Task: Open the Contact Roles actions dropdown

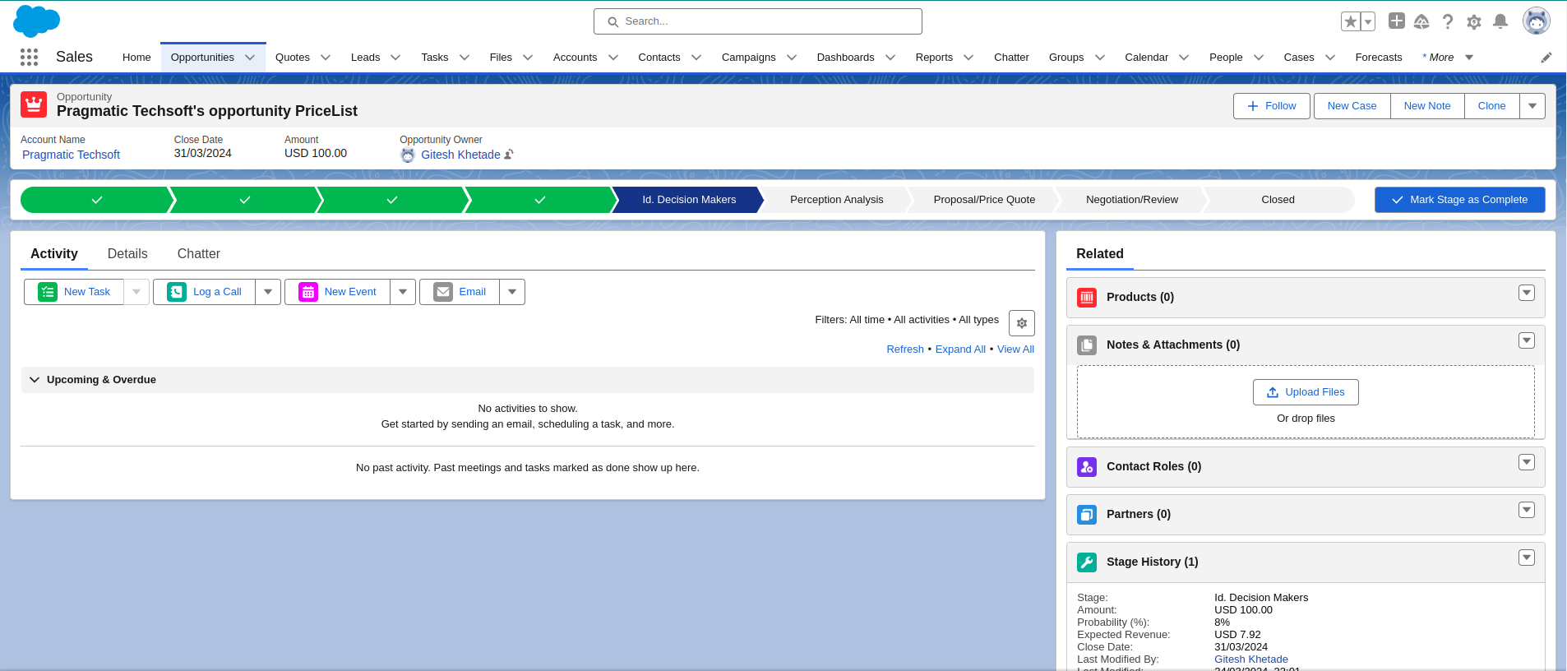Action: [x=1527, y=462]
